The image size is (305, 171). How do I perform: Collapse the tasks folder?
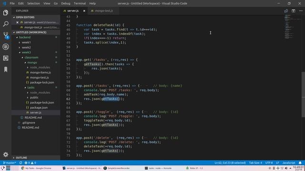(30, 87)
